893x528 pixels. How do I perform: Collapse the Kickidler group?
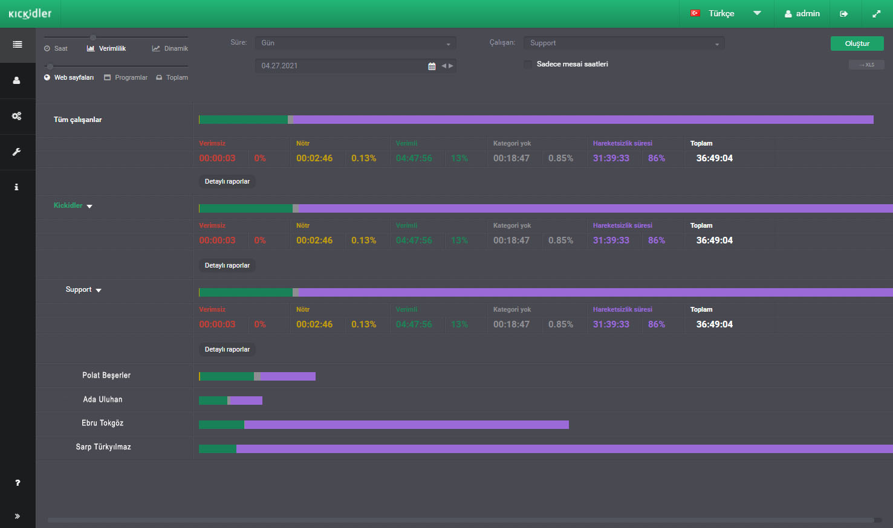pos(89,207)
